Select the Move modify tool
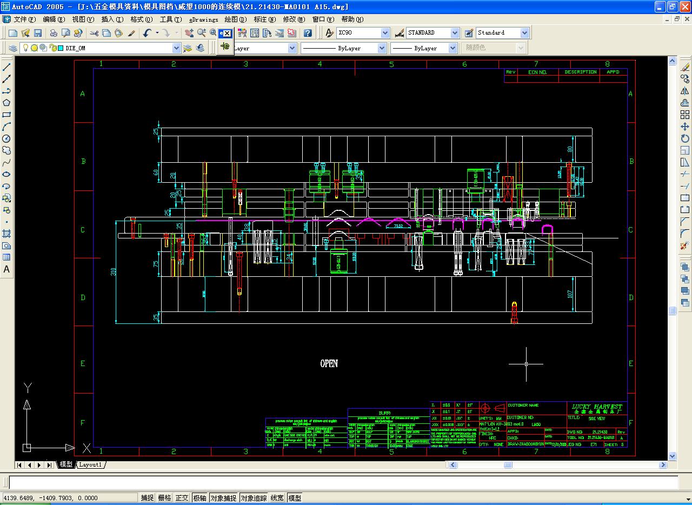 click(685, 127)
